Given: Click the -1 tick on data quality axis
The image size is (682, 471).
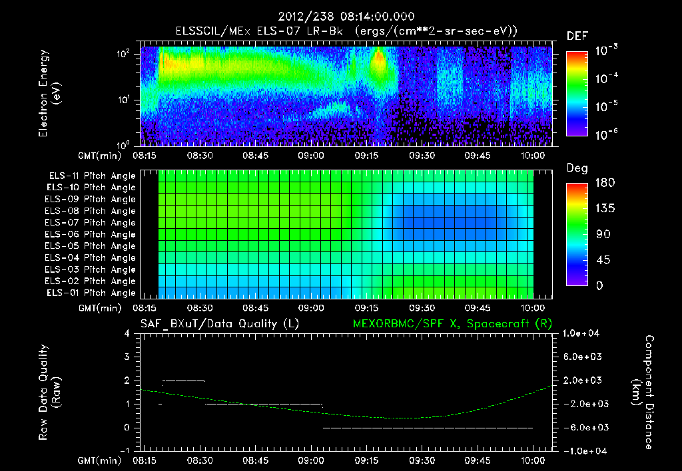Looking at the screenshot, I should pos(125,451).
